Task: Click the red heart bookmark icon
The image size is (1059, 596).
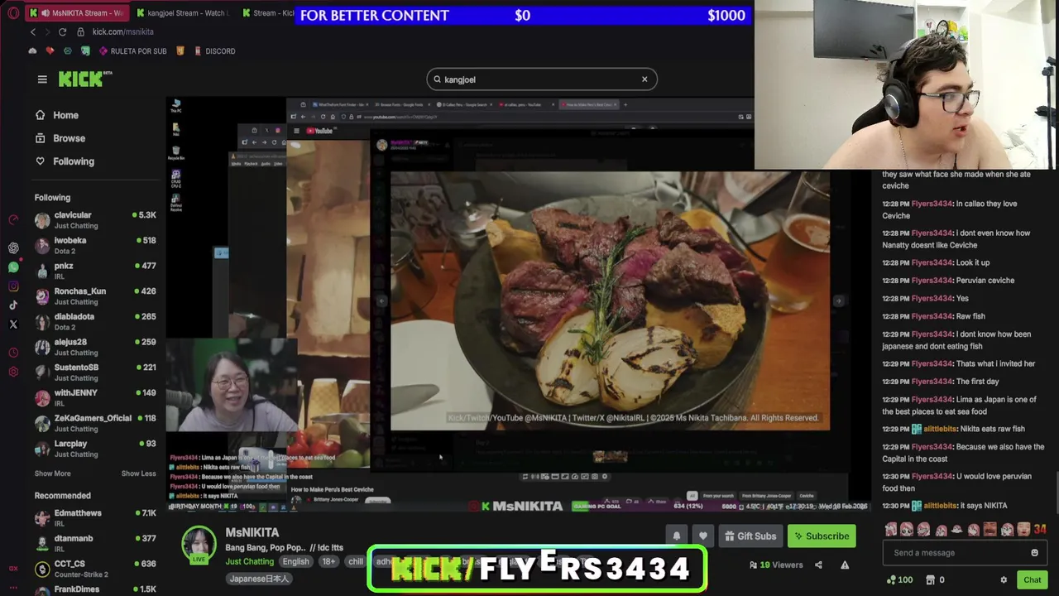Action: [x=50, y=51]
